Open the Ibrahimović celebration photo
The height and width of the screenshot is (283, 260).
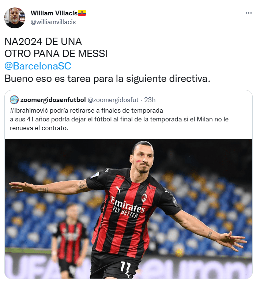click(128, 209)
